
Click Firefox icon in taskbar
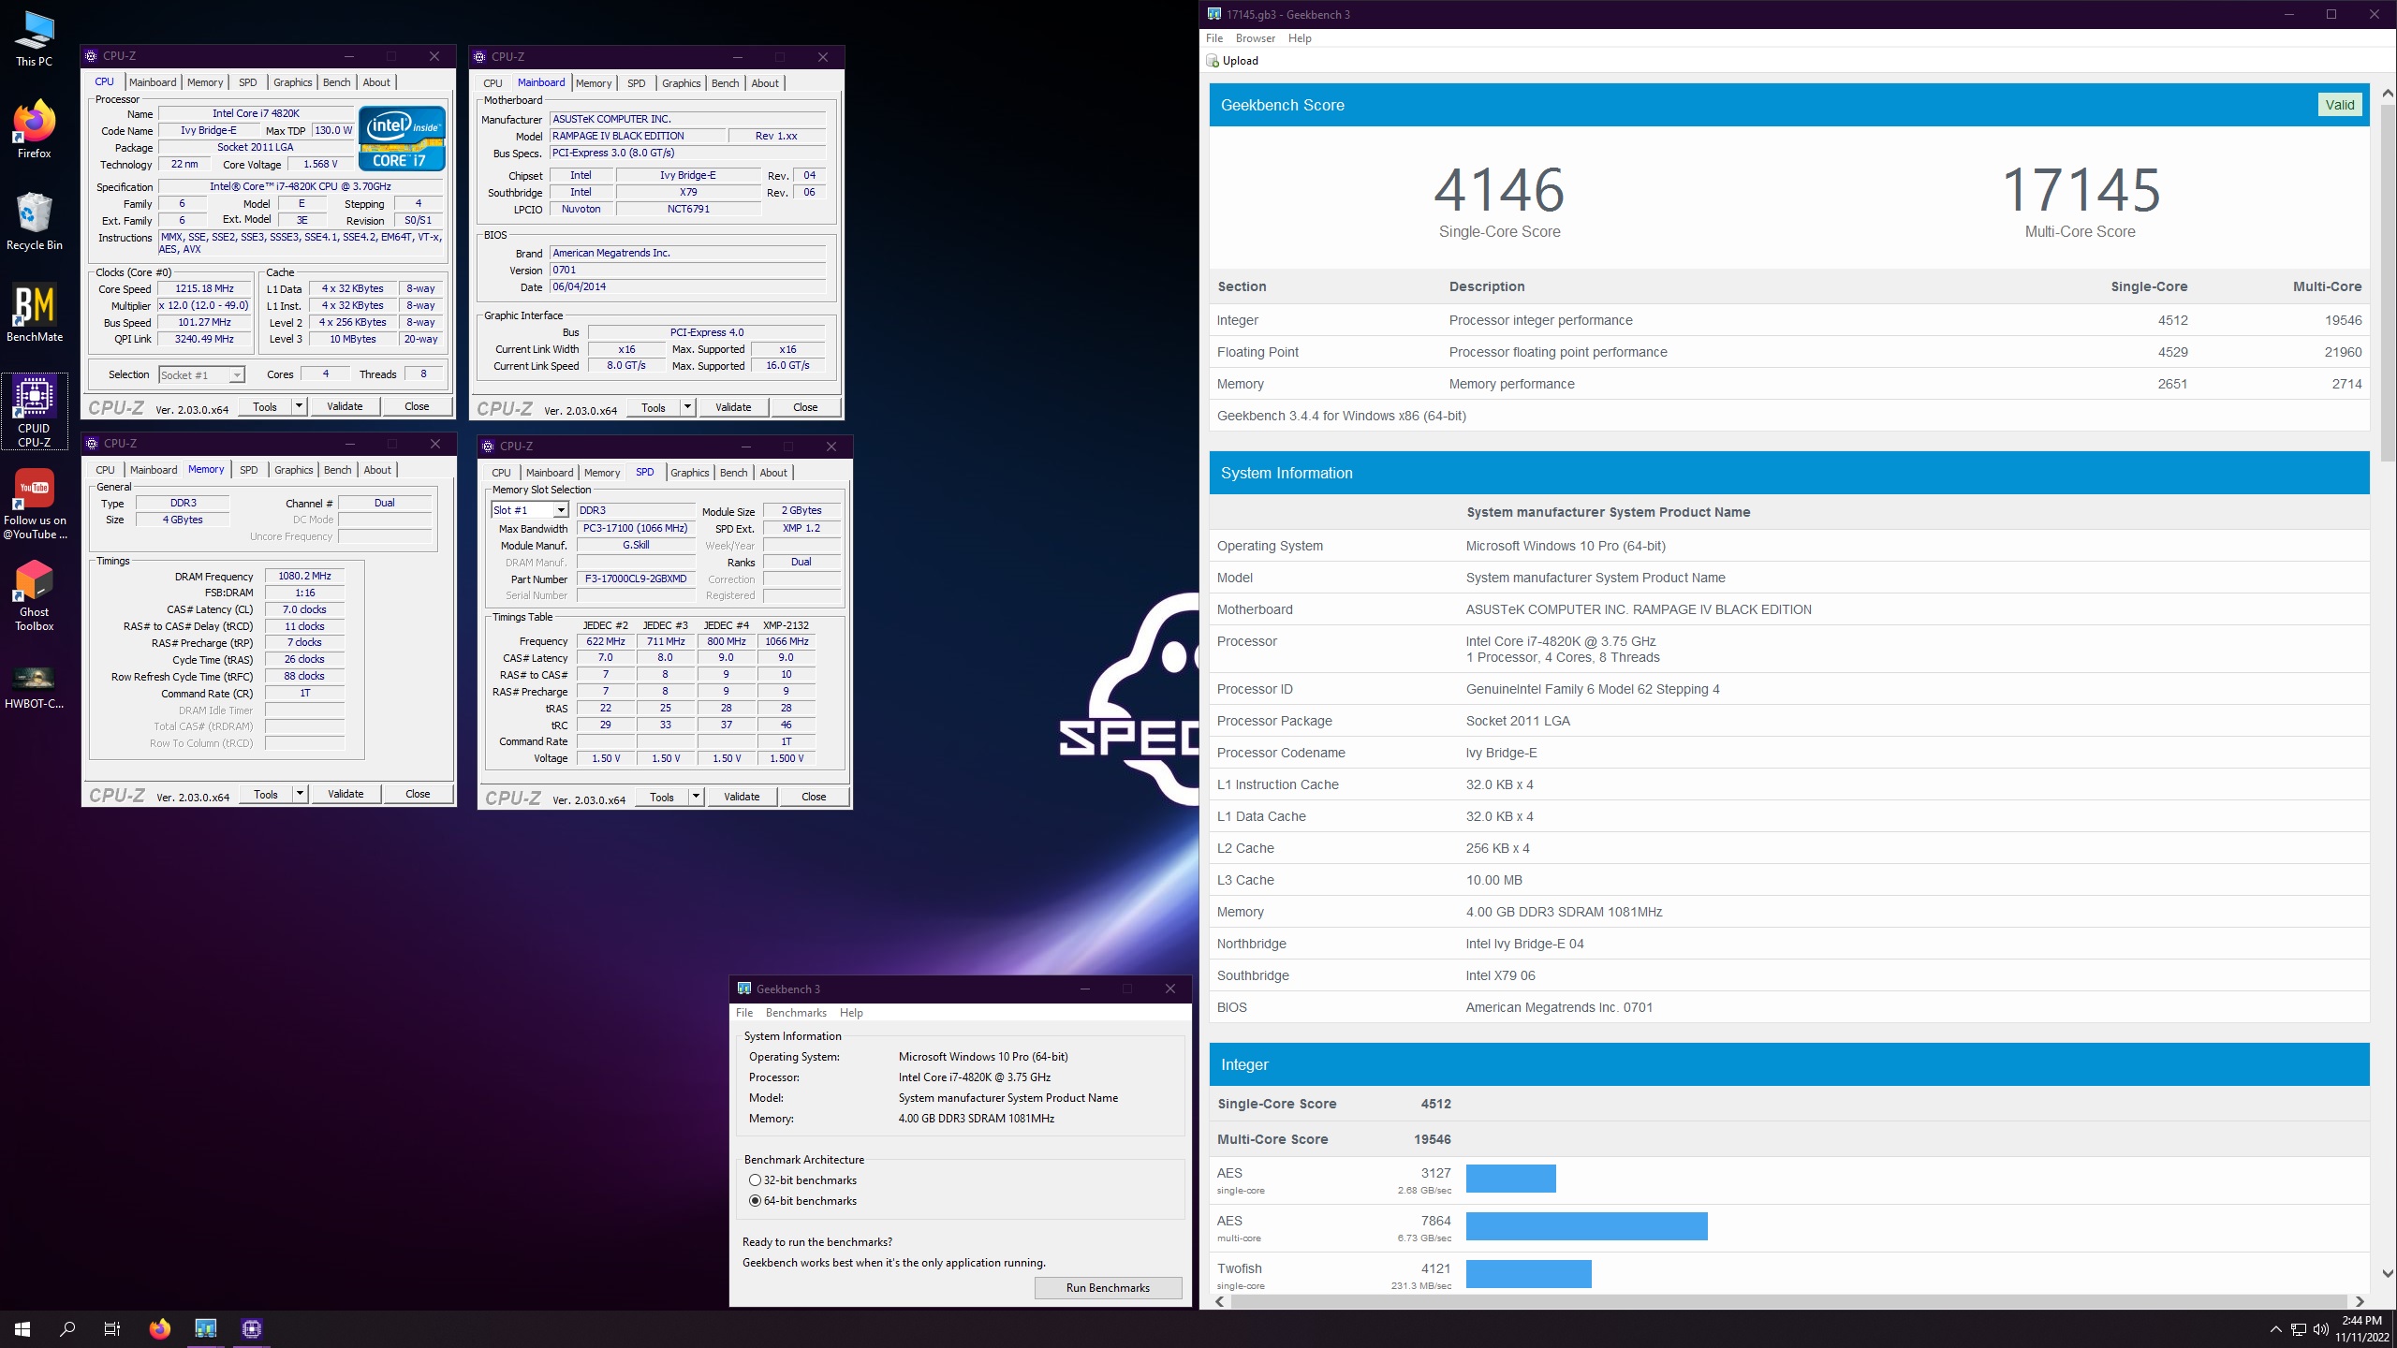(160, 1328)
